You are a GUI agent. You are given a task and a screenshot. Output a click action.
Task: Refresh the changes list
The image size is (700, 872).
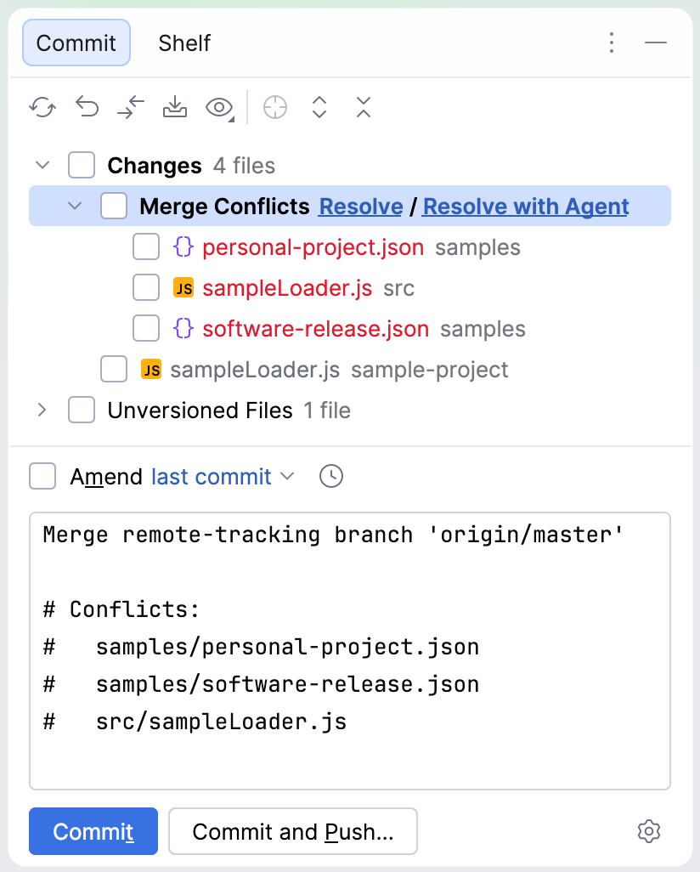[x=42, y=107]
